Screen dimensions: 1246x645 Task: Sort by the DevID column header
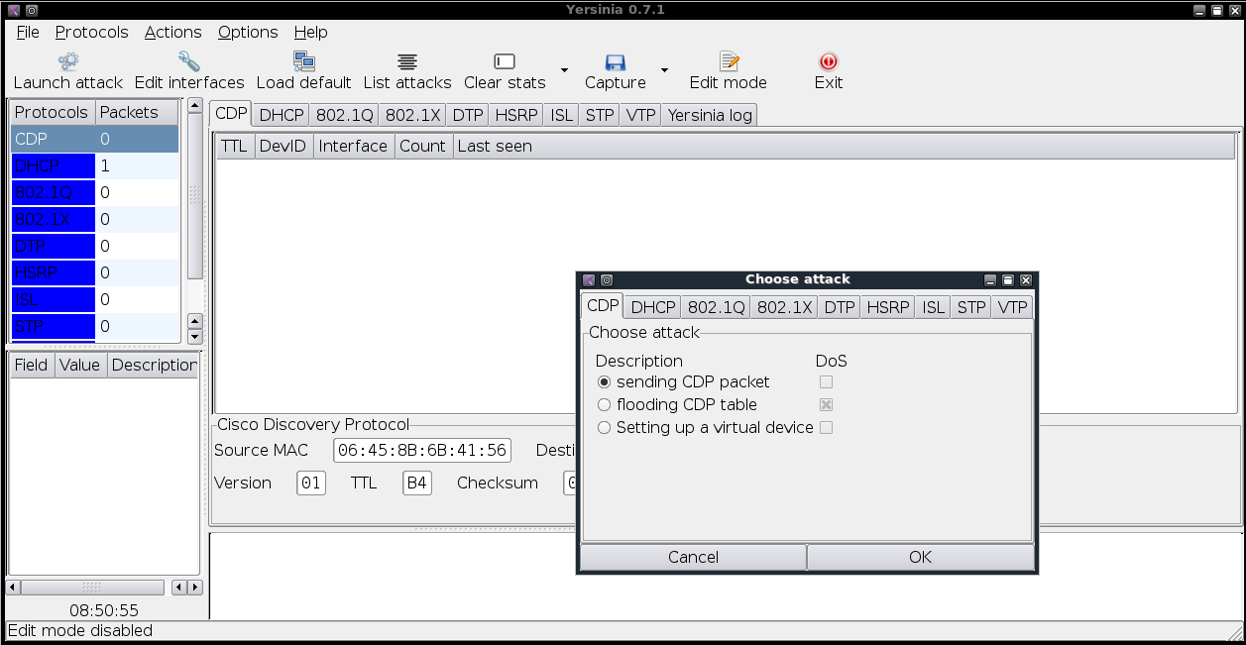coord(283,146)
